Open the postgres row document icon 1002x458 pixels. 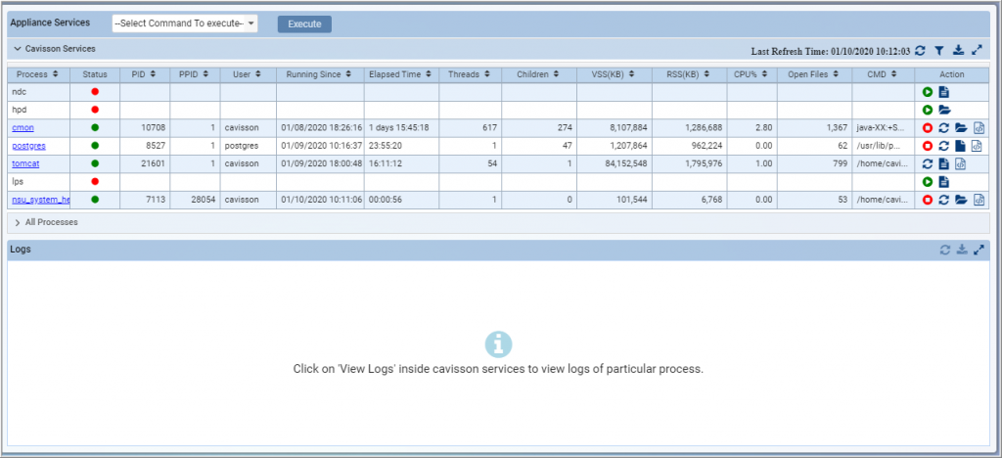pos(960,146)
